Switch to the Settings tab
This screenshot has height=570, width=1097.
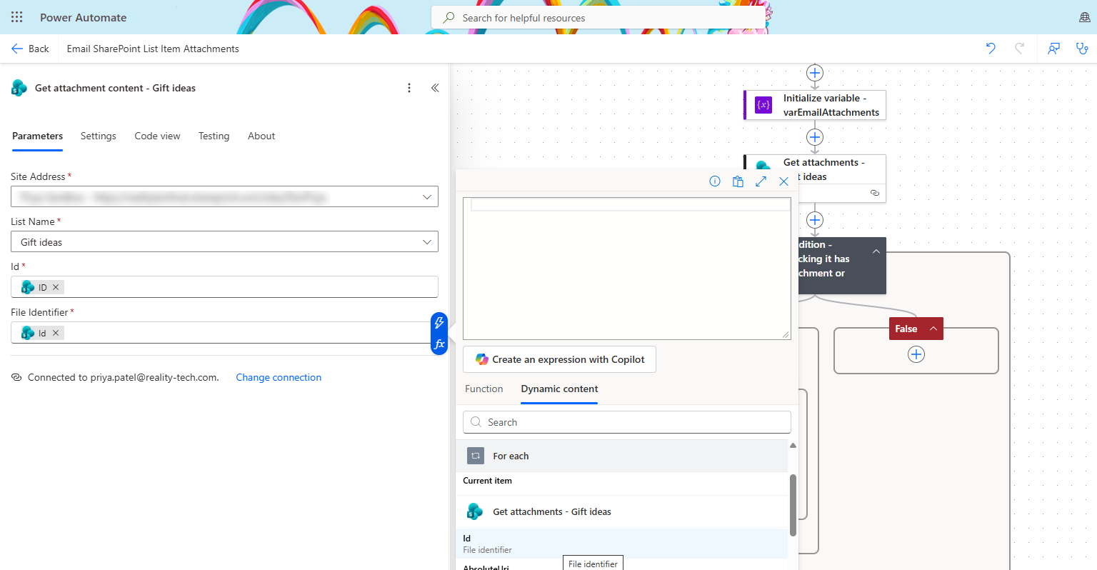click(x=99, y=136)
